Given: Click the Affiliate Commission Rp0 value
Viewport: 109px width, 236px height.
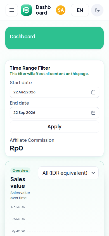Looking at the screenshot, I should (x=16, y=148).
